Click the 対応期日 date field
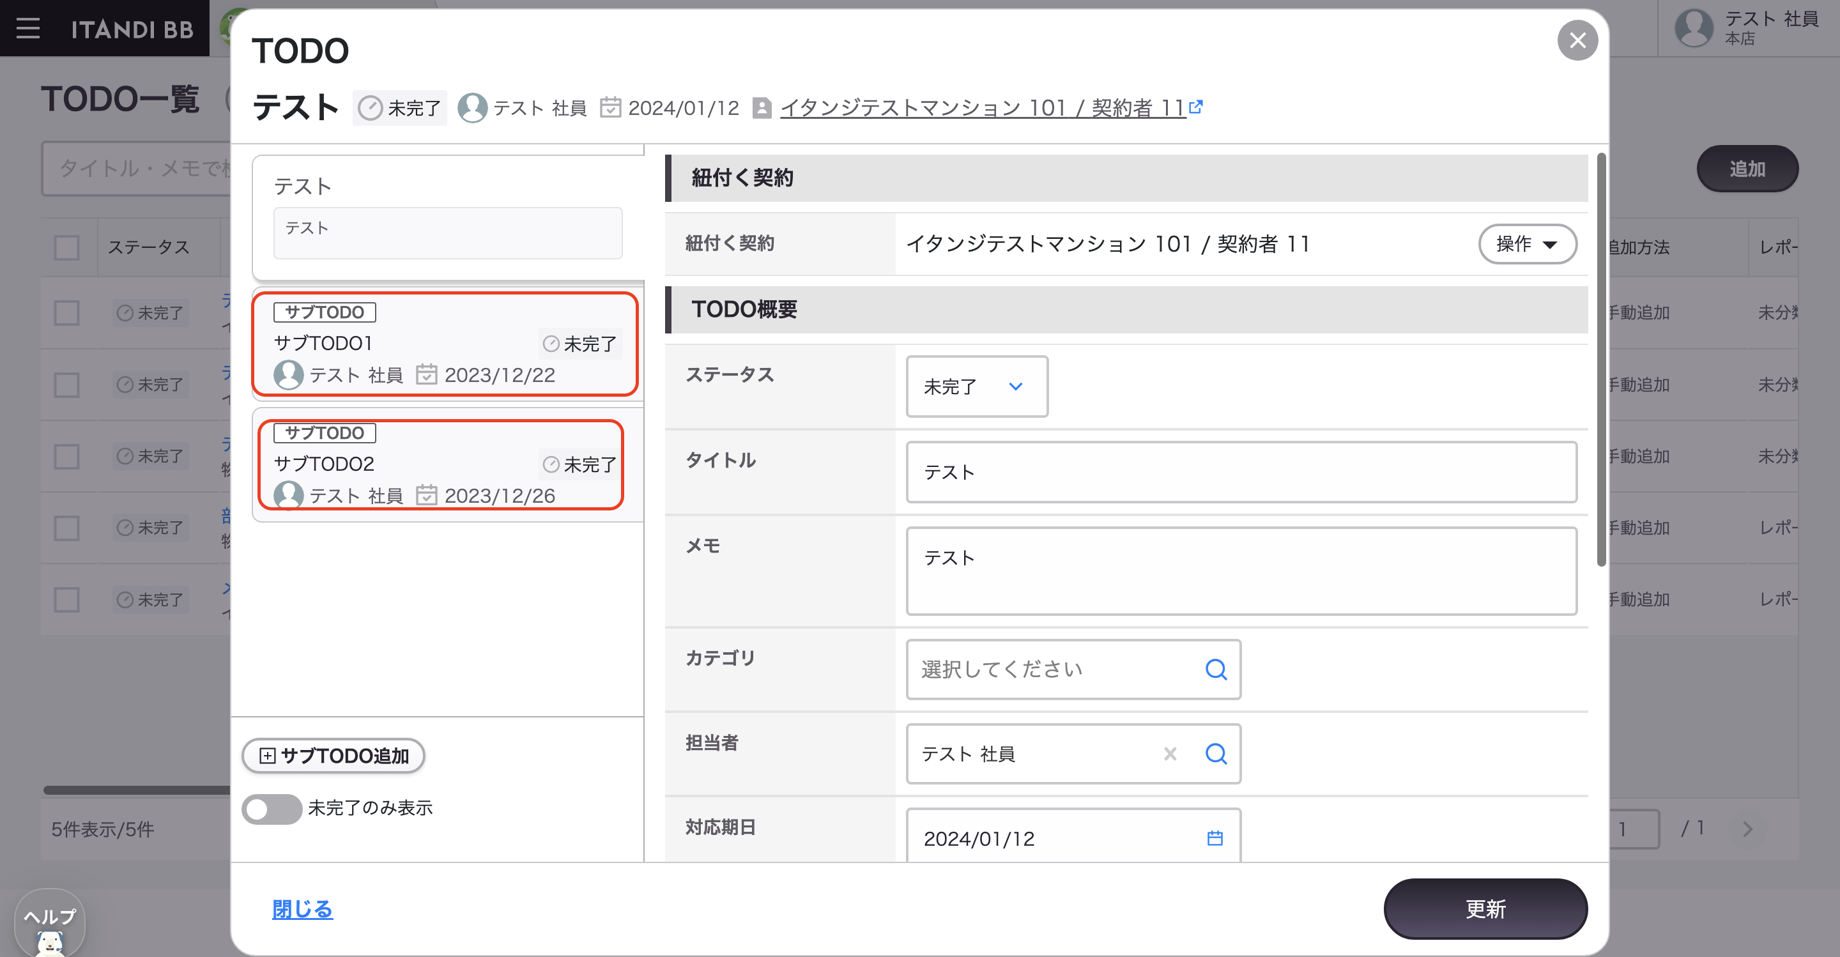 pos(1073,835)
